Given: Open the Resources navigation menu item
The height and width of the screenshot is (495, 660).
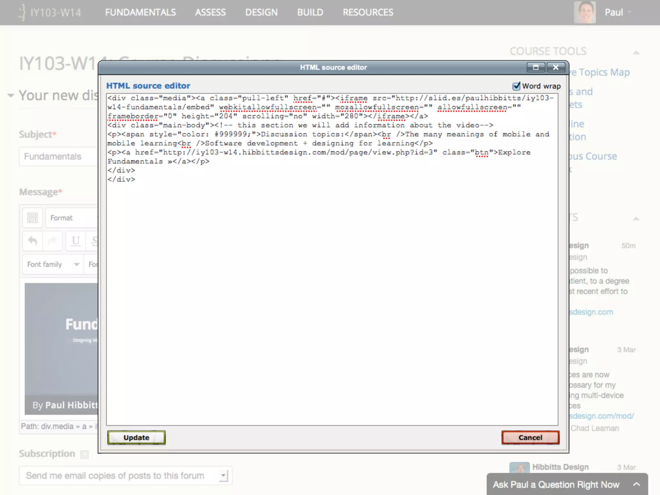Looking at the screenshot, I should coord(368,13).
